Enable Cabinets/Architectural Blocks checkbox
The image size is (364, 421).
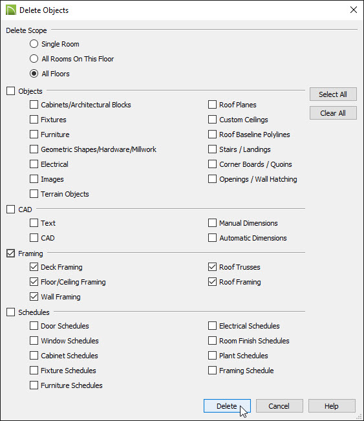pos(34,105)
